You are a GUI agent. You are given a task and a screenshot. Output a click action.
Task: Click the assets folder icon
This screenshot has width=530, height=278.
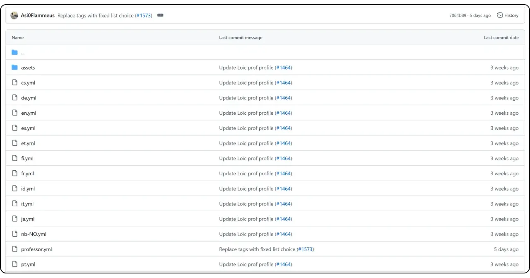click(15, 68)
